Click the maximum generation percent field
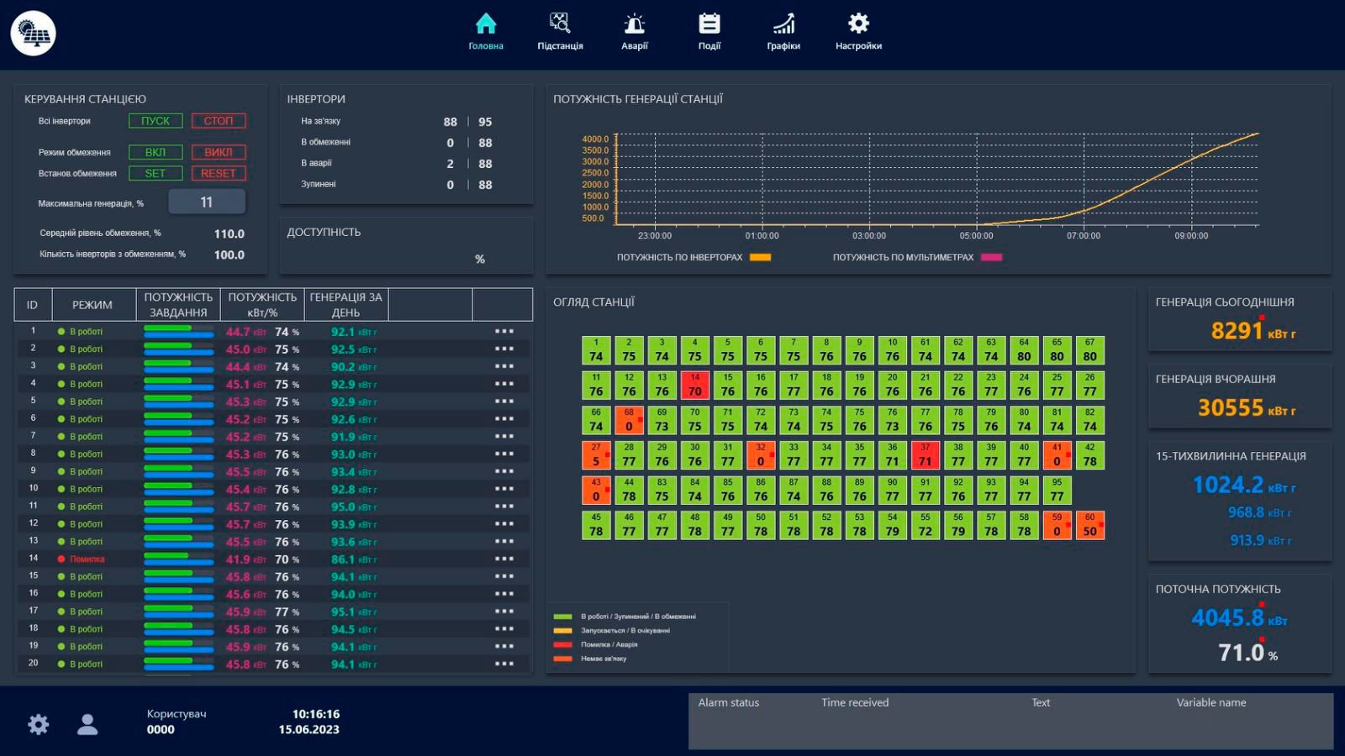Viewport: 1345px width, 756px height. tap(207, 202)
